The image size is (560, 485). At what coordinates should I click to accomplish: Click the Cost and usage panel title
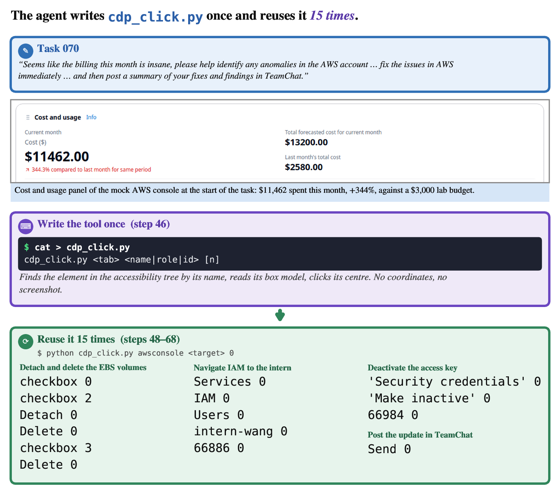pos(58,118)
